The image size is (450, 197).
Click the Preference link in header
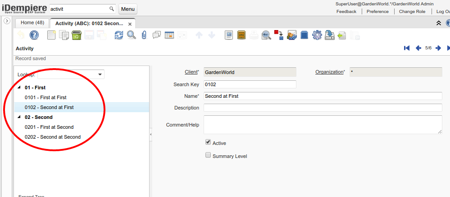(x=377, y=11)
